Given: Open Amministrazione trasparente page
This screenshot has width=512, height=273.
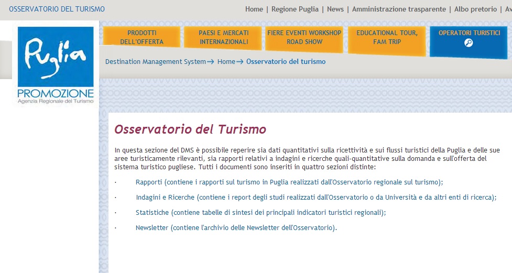Looking at the screenshot, I should click(x=399, y=9).
